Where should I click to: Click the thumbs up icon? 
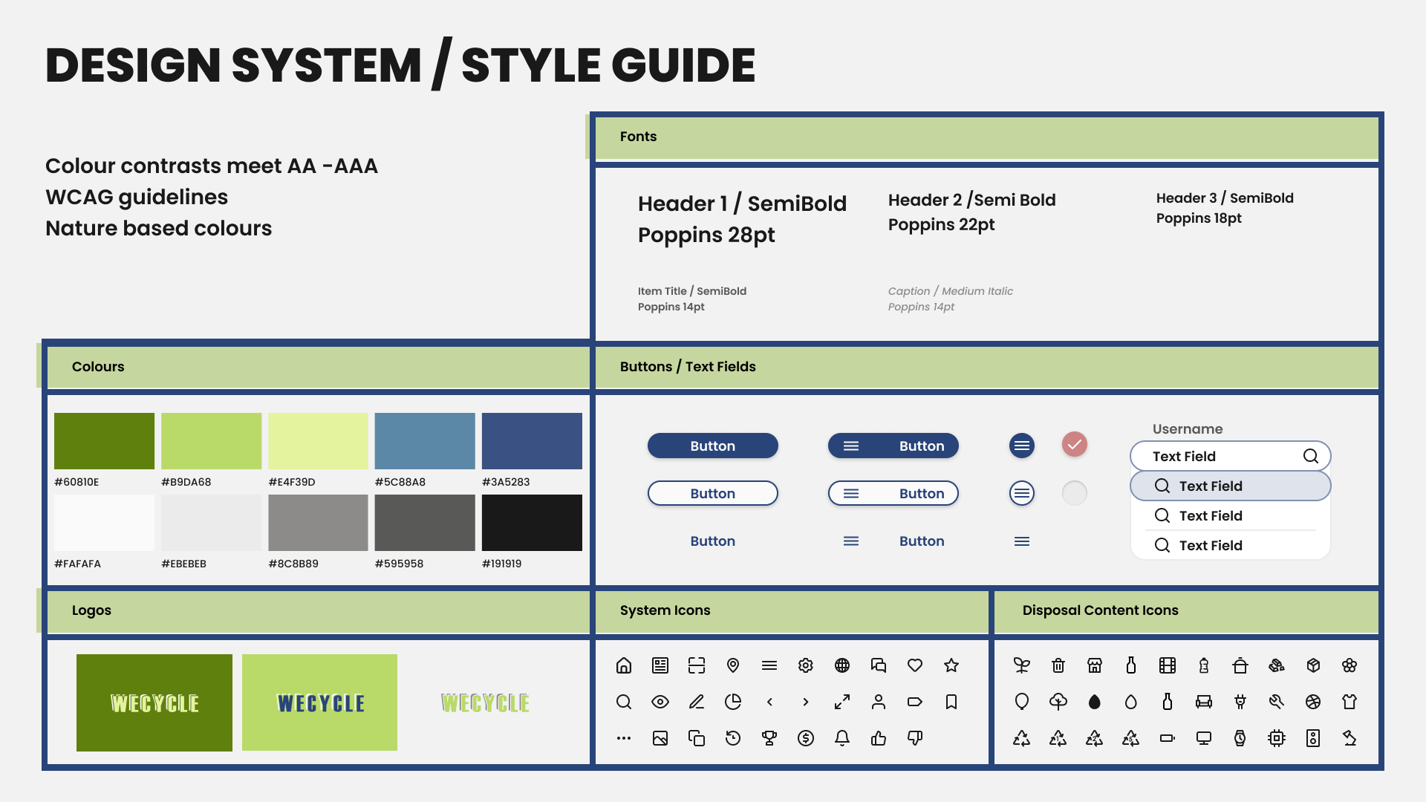[x=879, y=738]
